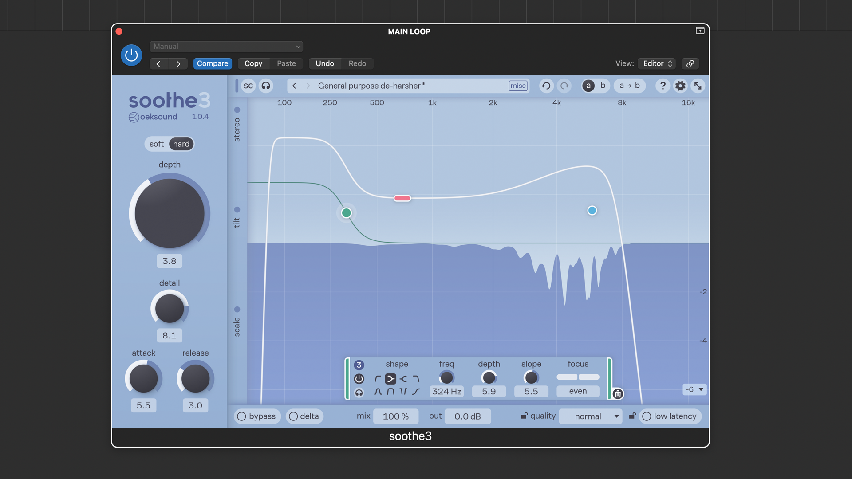The image size is (852, 479).
Task: Click the resize-window diagonal arrows icon
Action: tap(698, 86)
